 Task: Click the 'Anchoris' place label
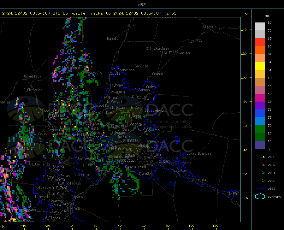pyautogui.click(x=81, y=175)
